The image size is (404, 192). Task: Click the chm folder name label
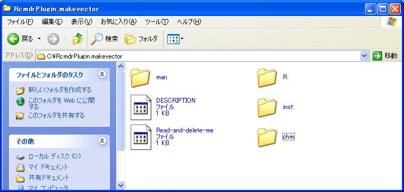click(x=288, y=137)
